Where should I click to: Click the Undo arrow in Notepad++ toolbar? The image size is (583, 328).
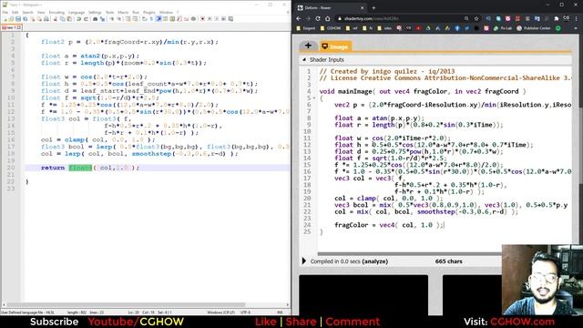[x=78, y=18]
